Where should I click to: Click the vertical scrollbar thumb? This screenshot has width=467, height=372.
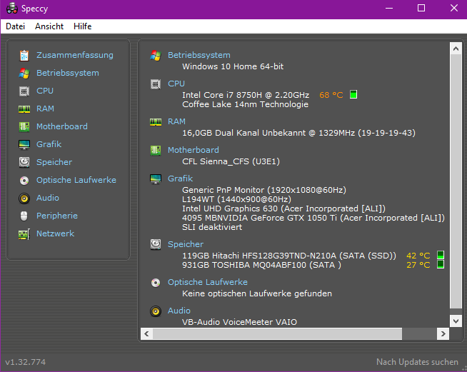pos(456,181)
